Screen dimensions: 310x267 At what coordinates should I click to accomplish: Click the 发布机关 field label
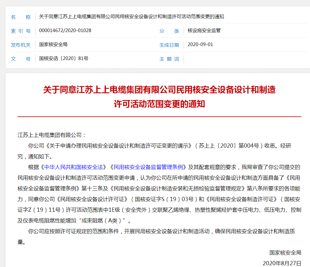point(21,45)
